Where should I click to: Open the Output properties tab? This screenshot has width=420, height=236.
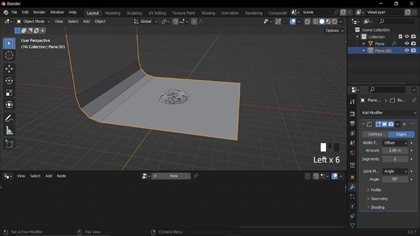point(352,123)
